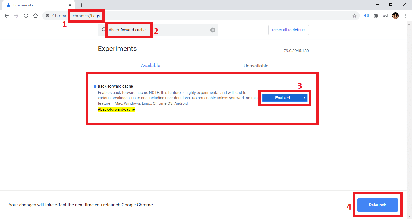Image resolution: width=412 pixels, height=219 pixels.
Task: Open the Chrome three-dot menu
Action: click(405, 16)
